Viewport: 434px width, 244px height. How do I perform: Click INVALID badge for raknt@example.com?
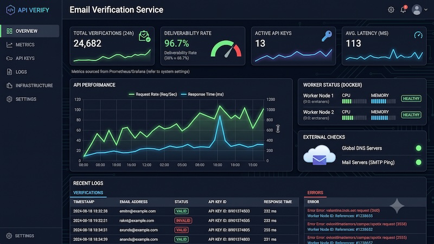click(x=183, y=221)
